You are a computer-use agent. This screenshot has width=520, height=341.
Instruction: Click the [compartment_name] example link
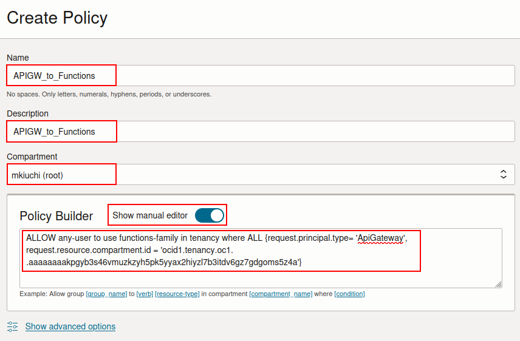(281, 294)
